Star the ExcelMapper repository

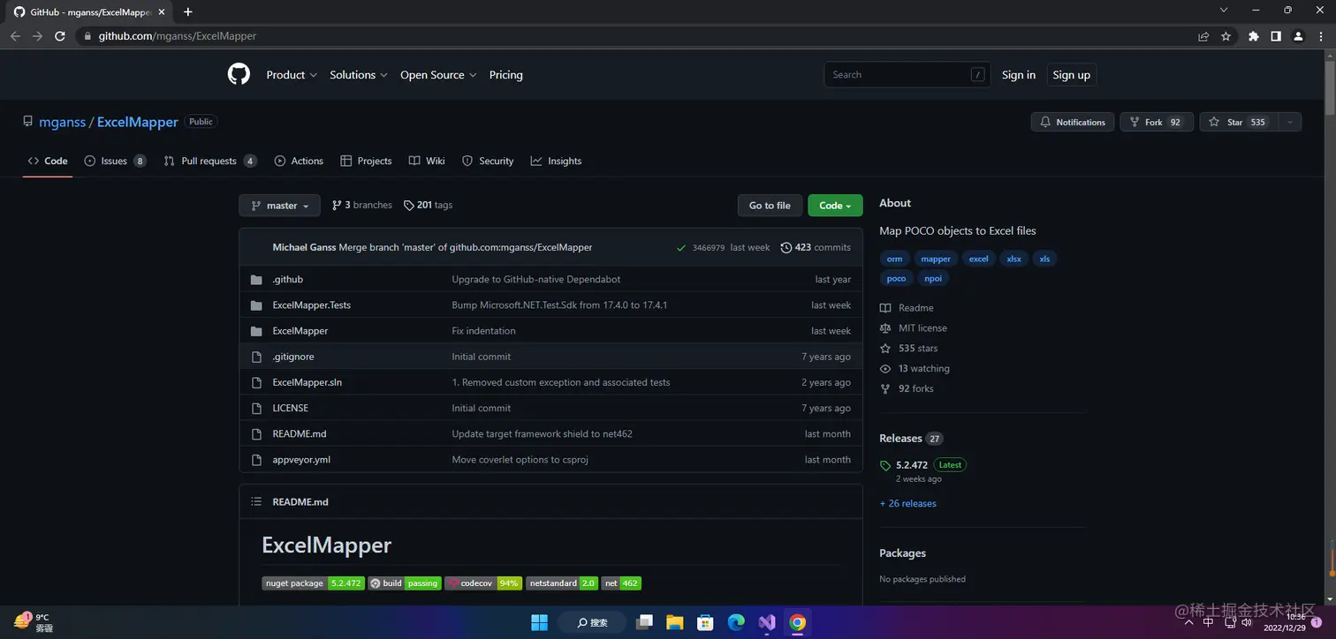(1239, 122)
